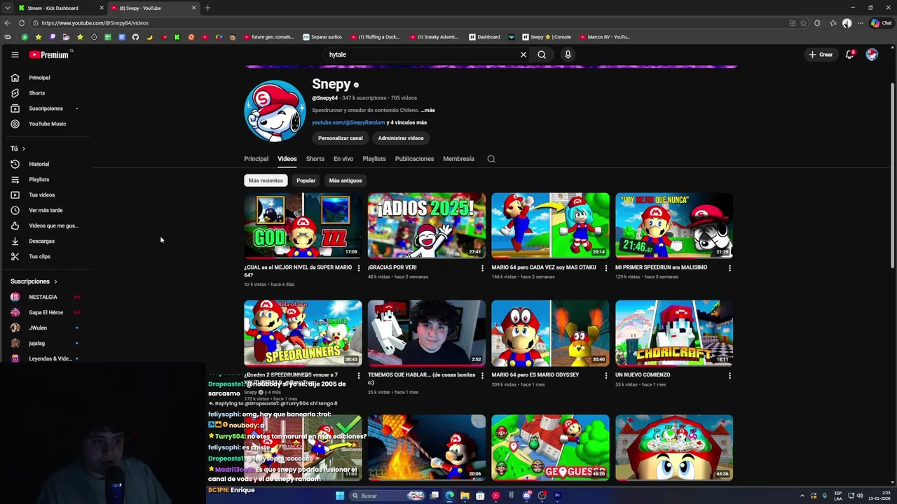Open NESTALGIA subscription channel
This screenshot has width=897, height=504.
pos(43,297)
